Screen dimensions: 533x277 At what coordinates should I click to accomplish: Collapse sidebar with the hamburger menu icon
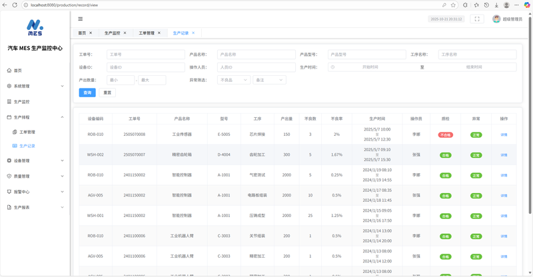pyautogui.click(x=81, y=19)
